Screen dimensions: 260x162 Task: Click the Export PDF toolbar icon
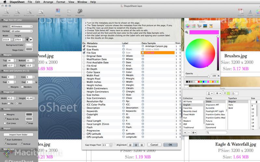(x=241, y=11)
